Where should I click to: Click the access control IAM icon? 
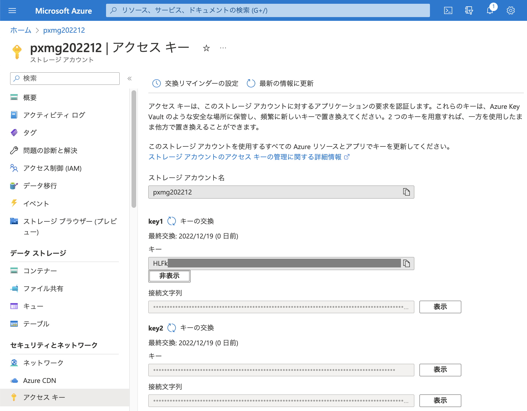(x=14, y=168)
